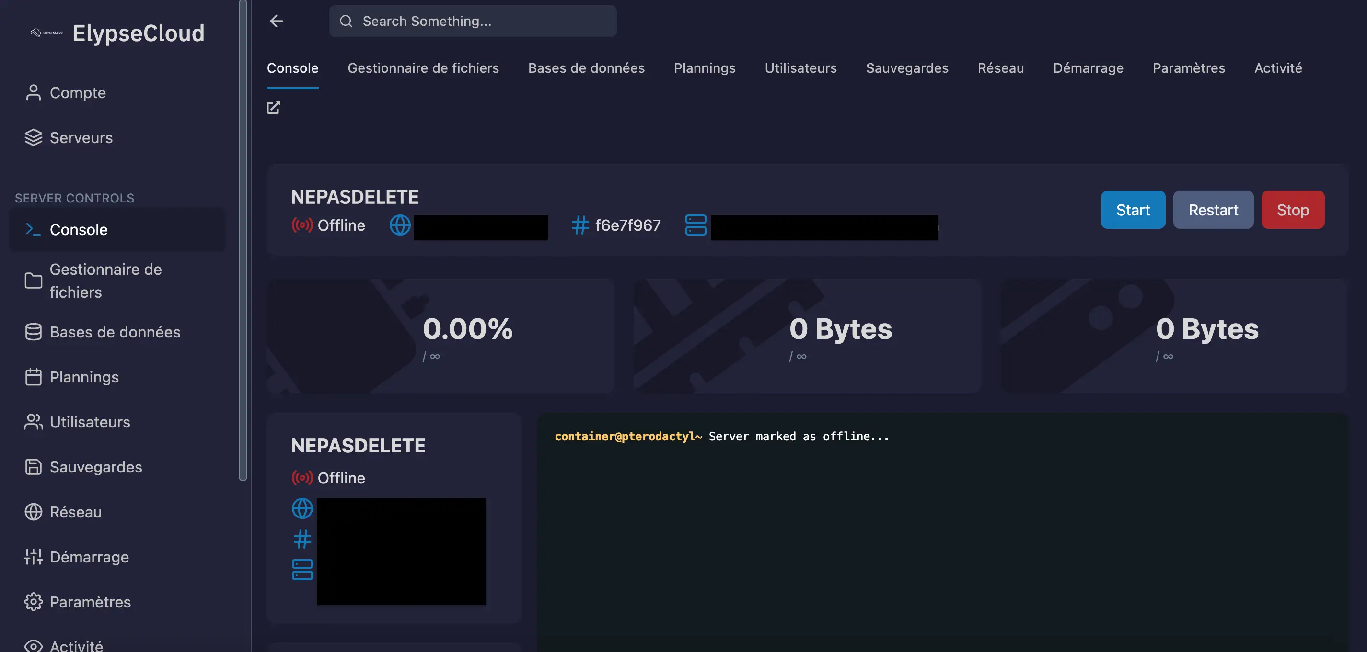The height and width of the screenshot is (652, 1367).
Task: Click the Sauvegardes save icon in sidebar
Action: tap(34, 467)
